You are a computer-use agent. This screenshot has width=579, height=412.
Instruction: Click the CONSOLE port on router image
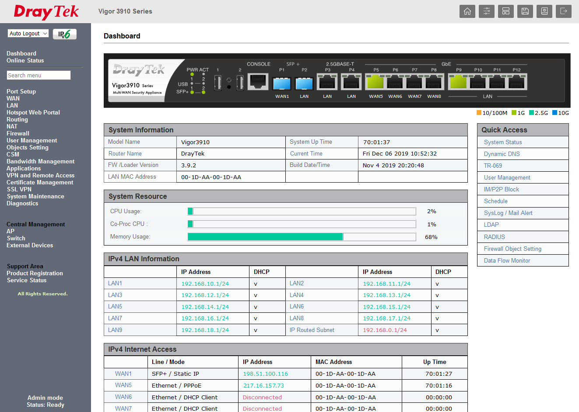[x=258, y=81]
